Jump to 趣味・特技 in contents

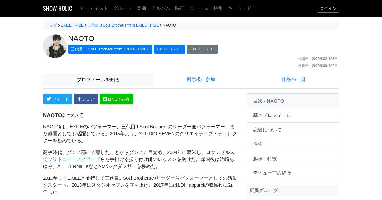tap(293, 159)
